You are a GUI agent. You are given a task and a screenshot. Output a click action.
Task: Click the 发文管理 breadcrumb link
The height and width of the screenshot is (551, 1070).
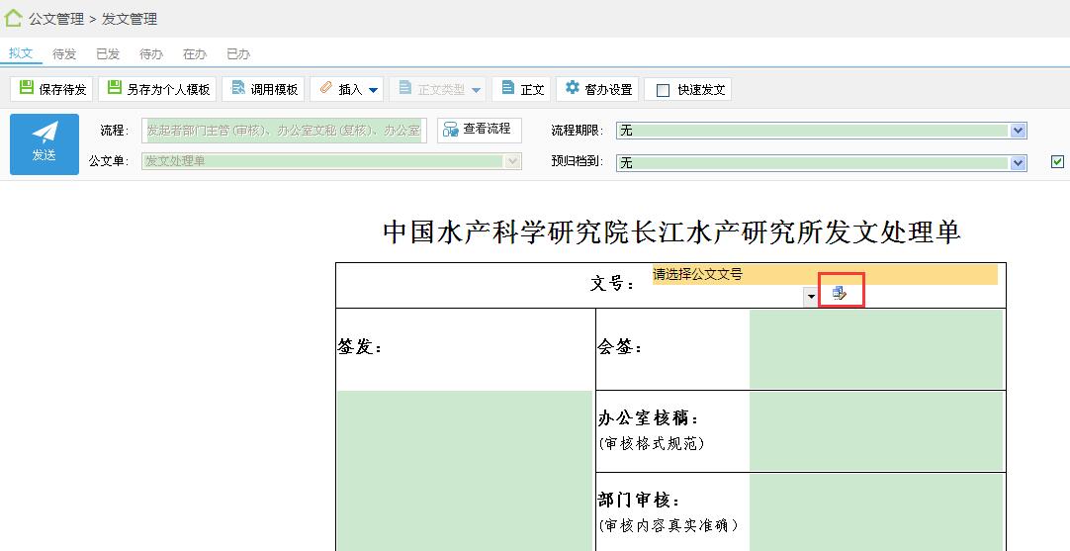130,19
